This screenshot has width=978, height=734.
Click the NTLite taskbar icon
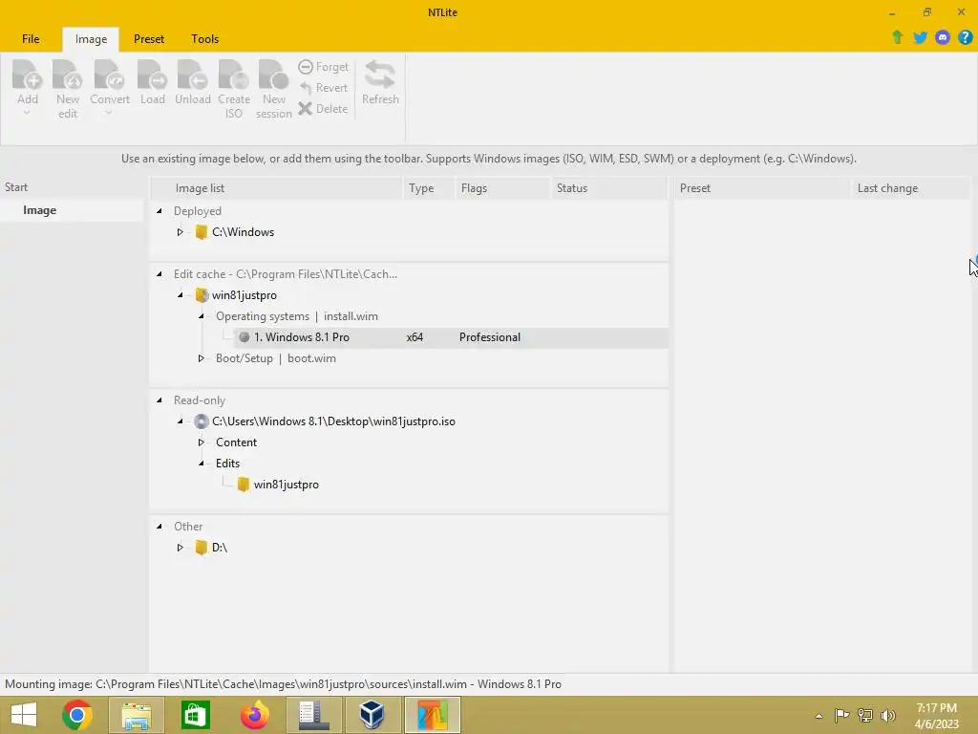coord(433,715)
